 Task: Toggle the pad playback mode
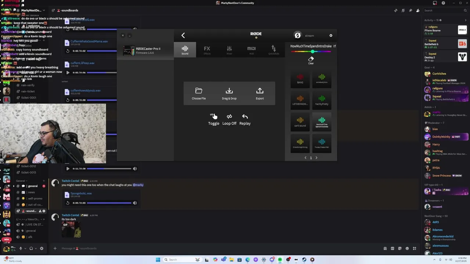pos(214,120)
